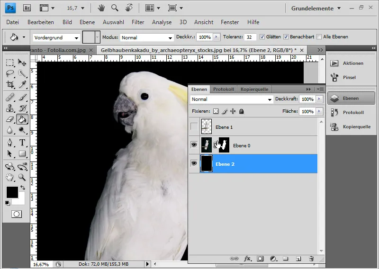Pick the Eraser tool in toolbox
379x269 pixels.
10,119
